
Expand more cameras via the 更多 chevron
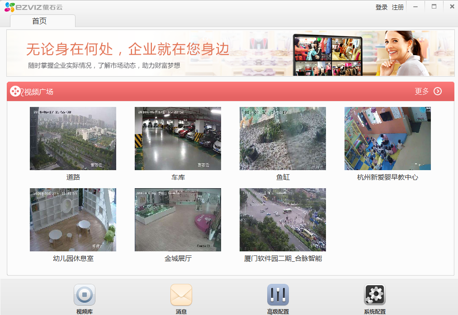(437, 91)
